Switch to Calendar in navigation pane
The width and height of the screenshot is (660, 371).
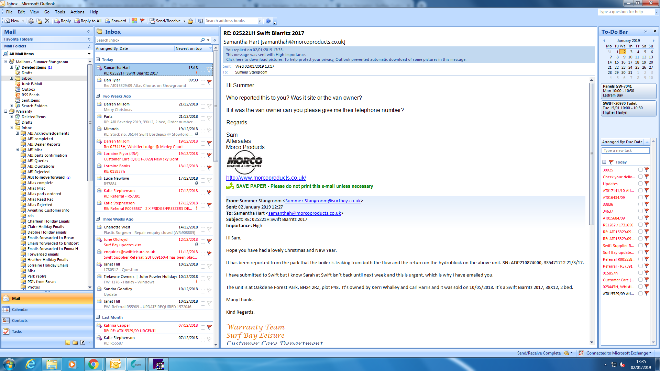pyautogui.click(x=20, y=310)
